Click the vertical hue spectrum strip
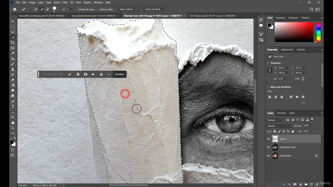Image resolution: width=333 pixels, height=187 pixels. point(318,32)
